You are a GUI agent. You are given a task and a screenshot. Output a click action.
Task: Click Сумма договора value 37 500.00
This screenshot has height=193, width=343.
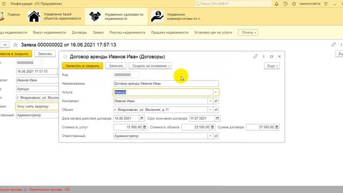pyautogui.click(x=260, y=127)
